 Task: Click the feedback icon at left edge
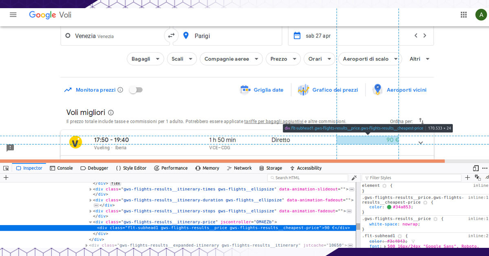point(10,148)
